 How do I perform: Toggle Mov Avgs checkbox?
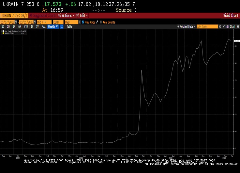click(x=83, y=22)
